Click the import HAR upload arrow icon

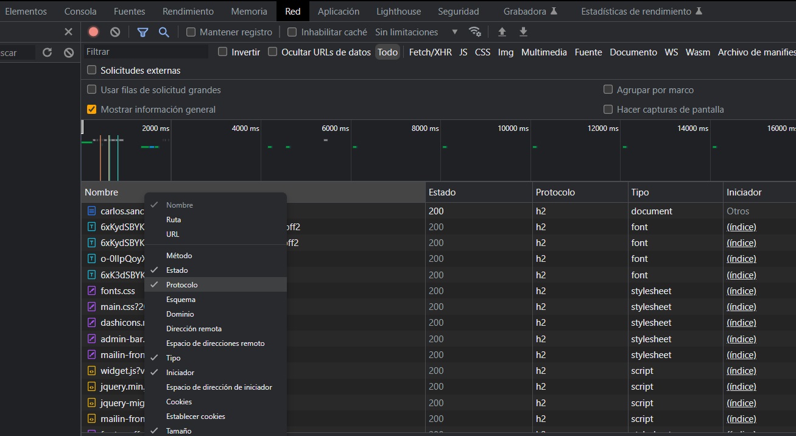point(502,32)
